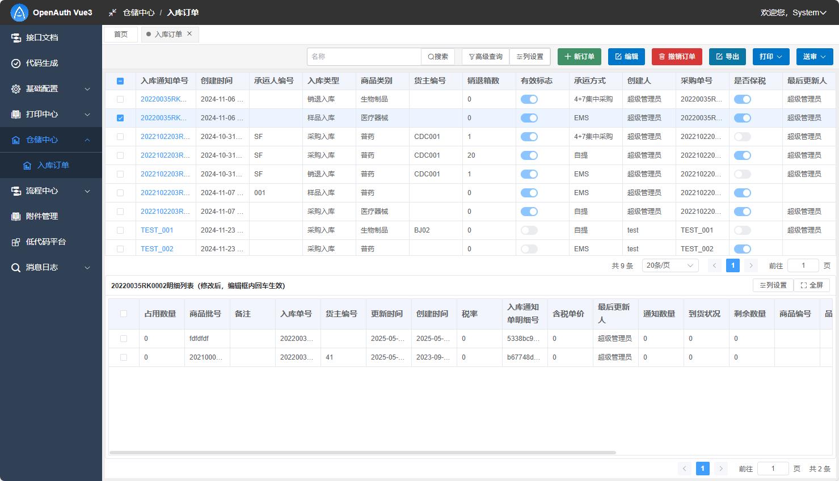839x481 pixels.
Task: Check the checkbox for TEST_001 row
Action: [x=120, y=230]
